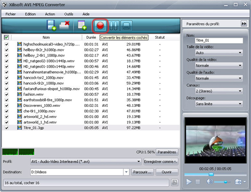The width and height of the screenshot is (251, 192).
Task: Click file icon of che-tlr1_1080p.mov
Action: coord(20,111)
